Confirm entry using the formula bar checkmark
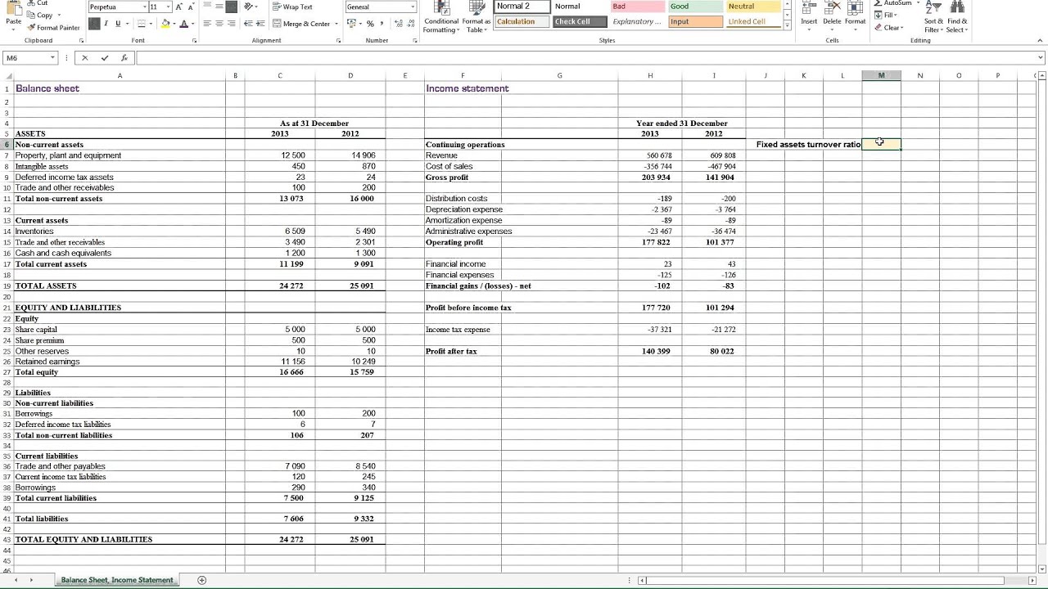Image resolution: width=1048 pixels, height=589 pixels. click(x=104, y=58)
